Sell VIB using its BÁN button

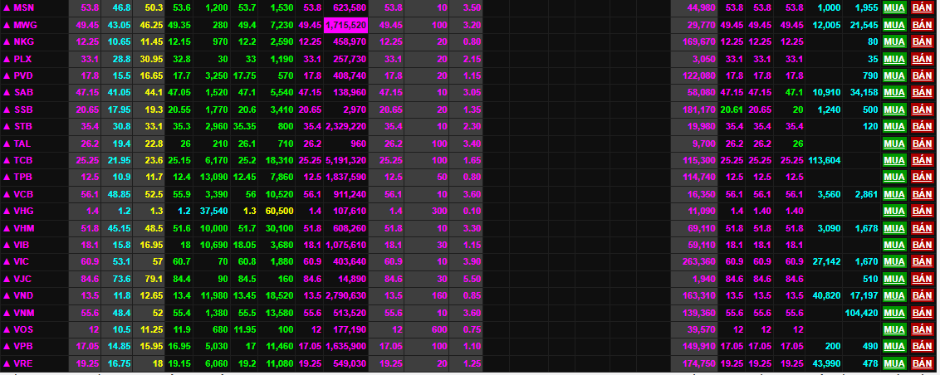coord(922,245)
